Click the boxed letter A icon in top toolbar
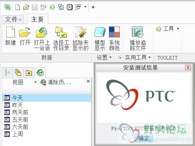This screenshot has height=146, width=195. click(70, 7)
